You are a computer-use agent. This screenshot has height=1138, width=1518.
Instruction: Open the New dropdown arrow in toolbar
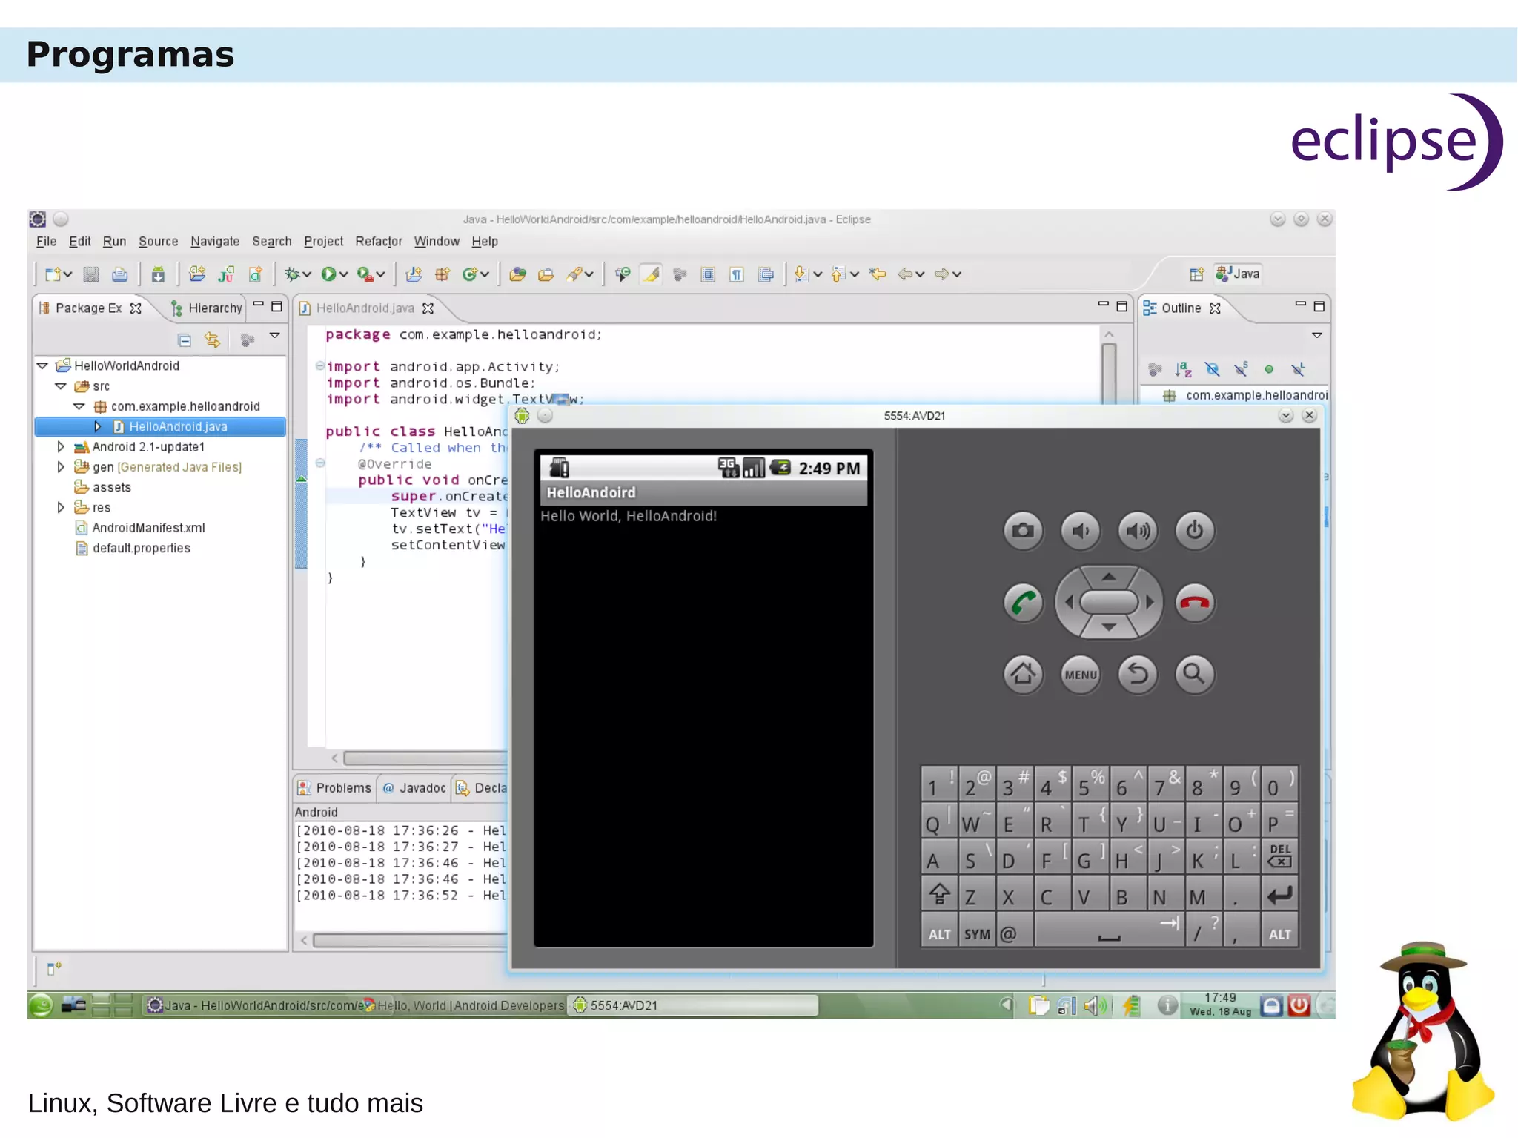(x=68, y=274)
